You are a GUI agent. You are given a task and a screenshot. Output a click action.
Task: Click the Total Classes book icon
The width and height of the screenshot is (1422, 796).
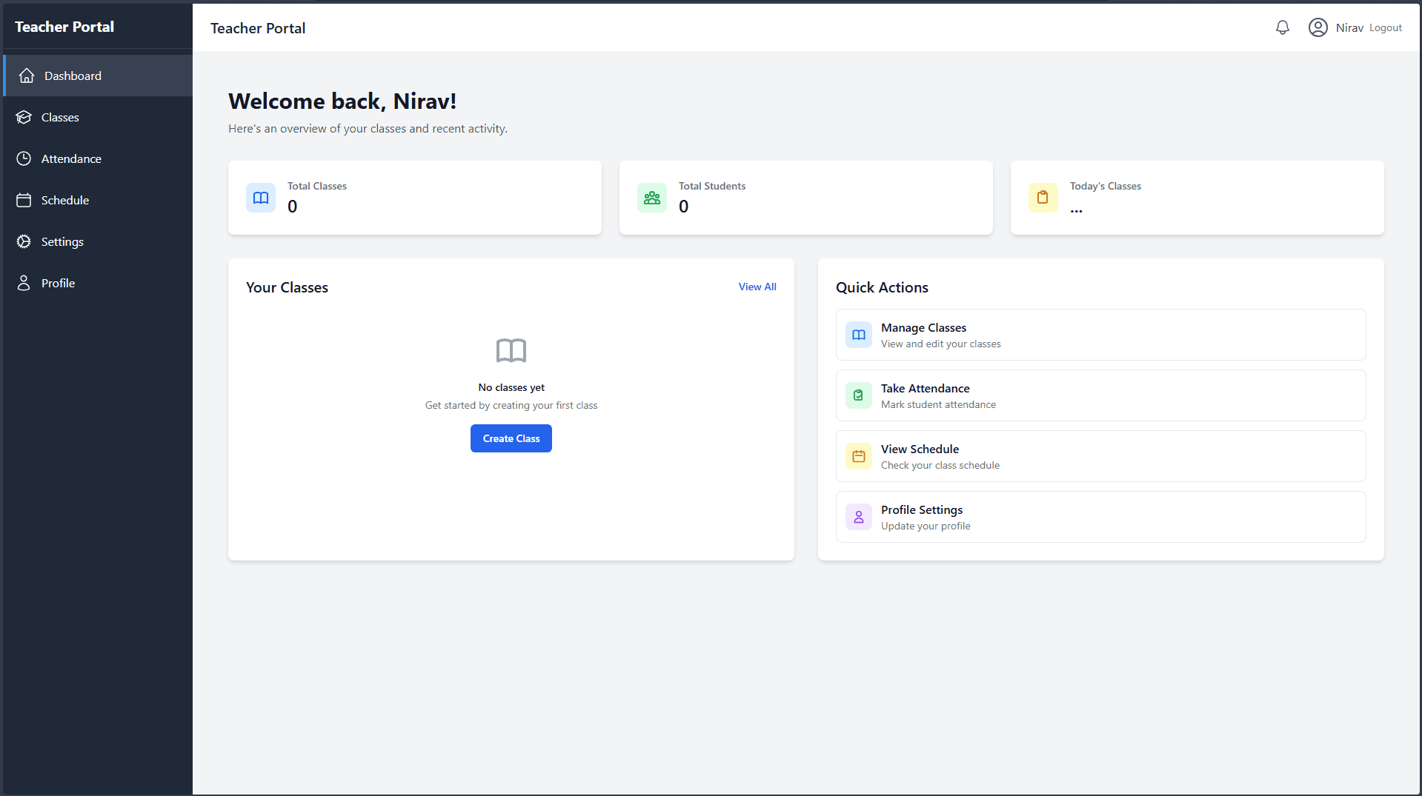261,198
